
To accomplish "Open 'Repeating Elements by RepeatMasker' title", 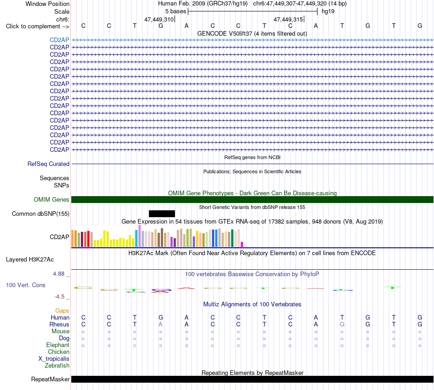I will 253,373.
